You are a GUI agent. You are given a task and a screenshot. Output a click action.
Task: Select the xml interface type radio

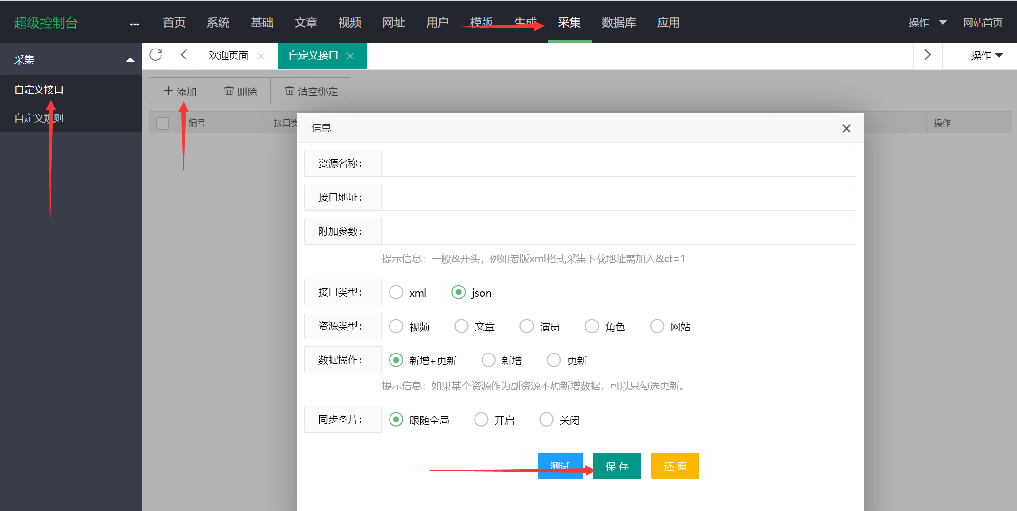tap(396, 292)
